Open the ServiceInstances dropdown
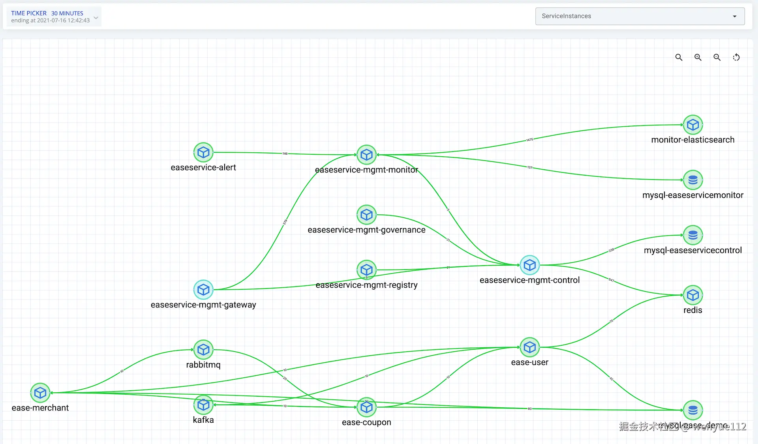 [639, 16]
